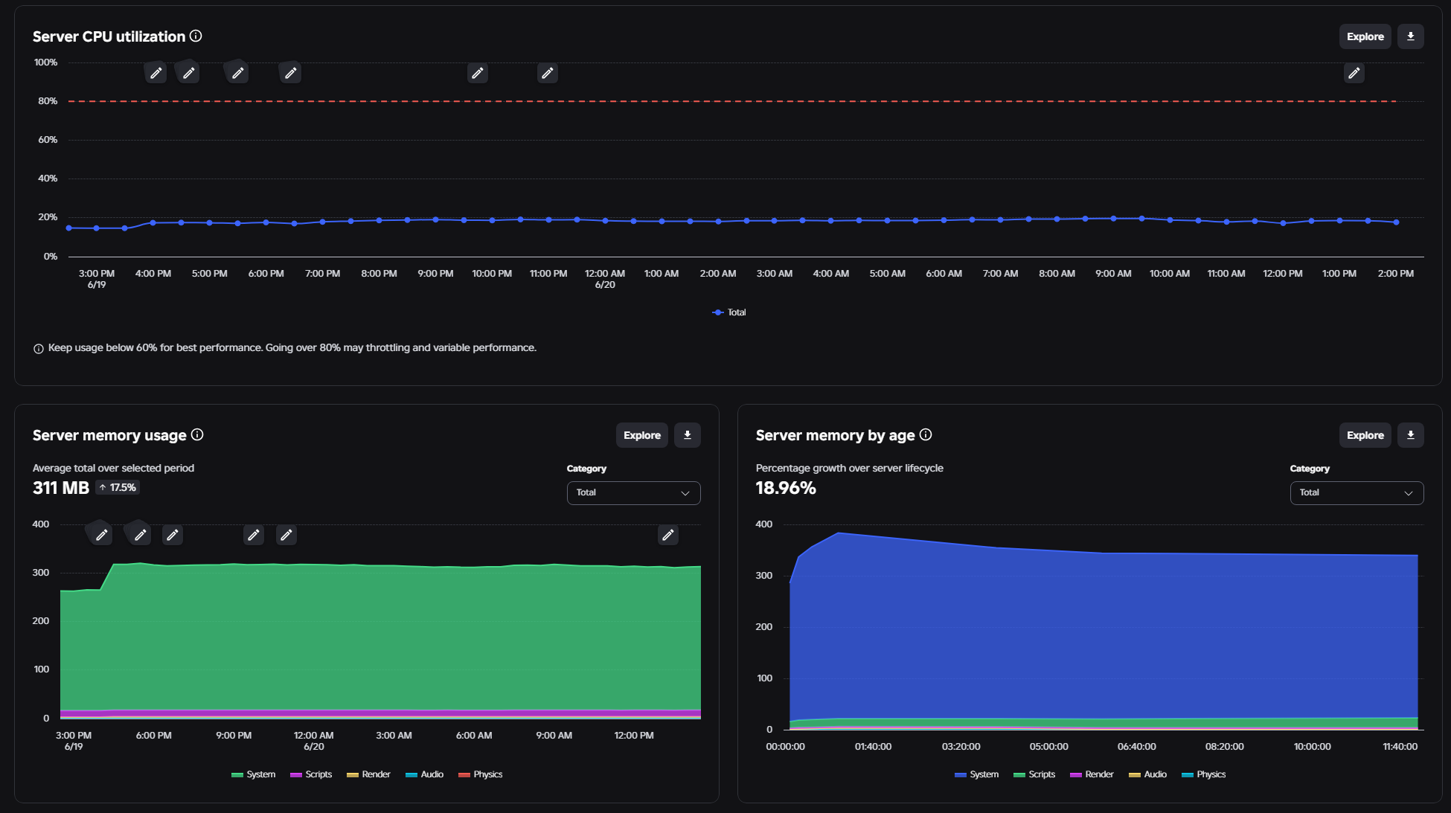The width and height of the screenshot is (1451, 813).
Task: Click Explore for Server memory by age
Action: coord(1365,435)
